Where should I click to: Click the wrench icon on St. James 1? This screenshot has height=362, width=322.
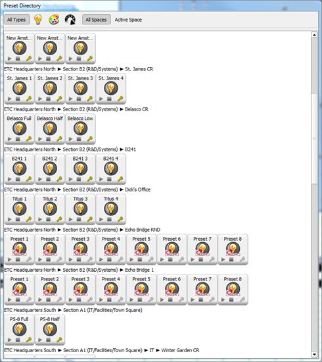(29, 99)
